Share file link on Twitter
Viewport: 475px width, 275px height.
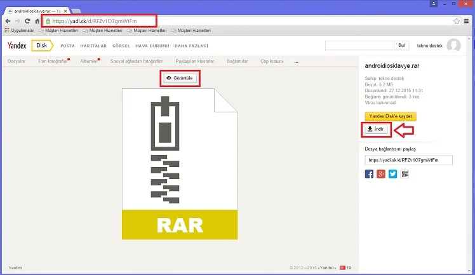point(392,174)
